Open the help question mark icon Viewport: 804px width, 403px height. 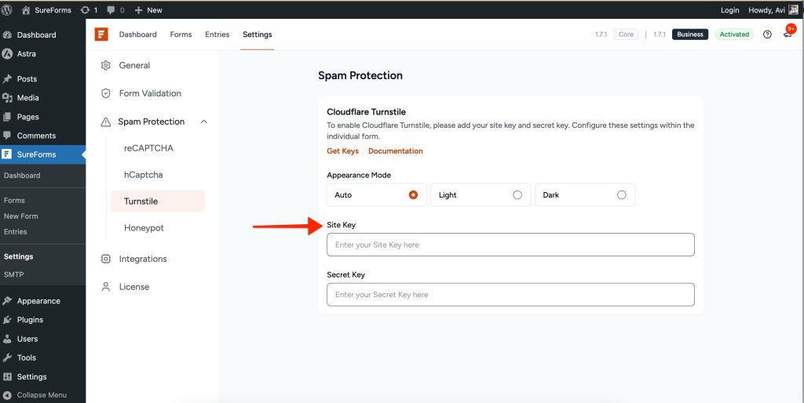click(x=767, y=34)
